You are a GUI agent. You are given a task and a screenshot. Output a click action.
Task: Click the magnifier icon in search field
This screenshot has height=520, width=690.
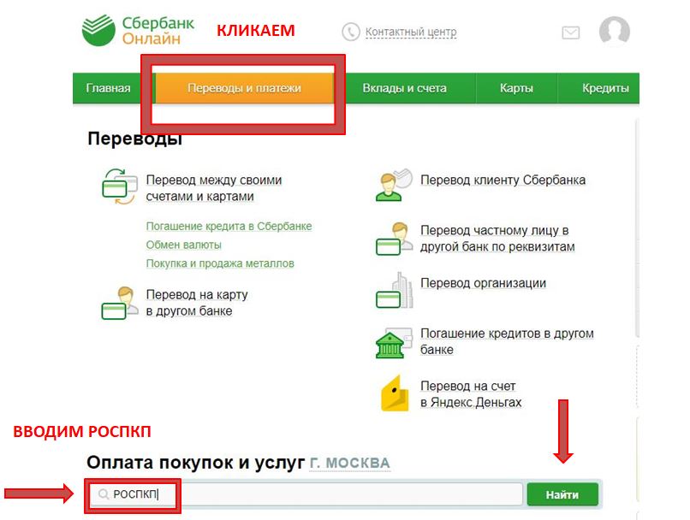(104, 494)
